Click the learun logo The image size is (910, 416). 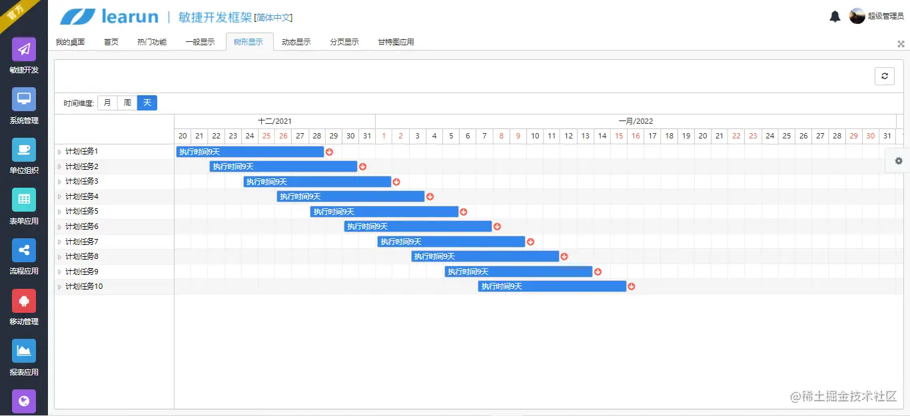point(109,17)
